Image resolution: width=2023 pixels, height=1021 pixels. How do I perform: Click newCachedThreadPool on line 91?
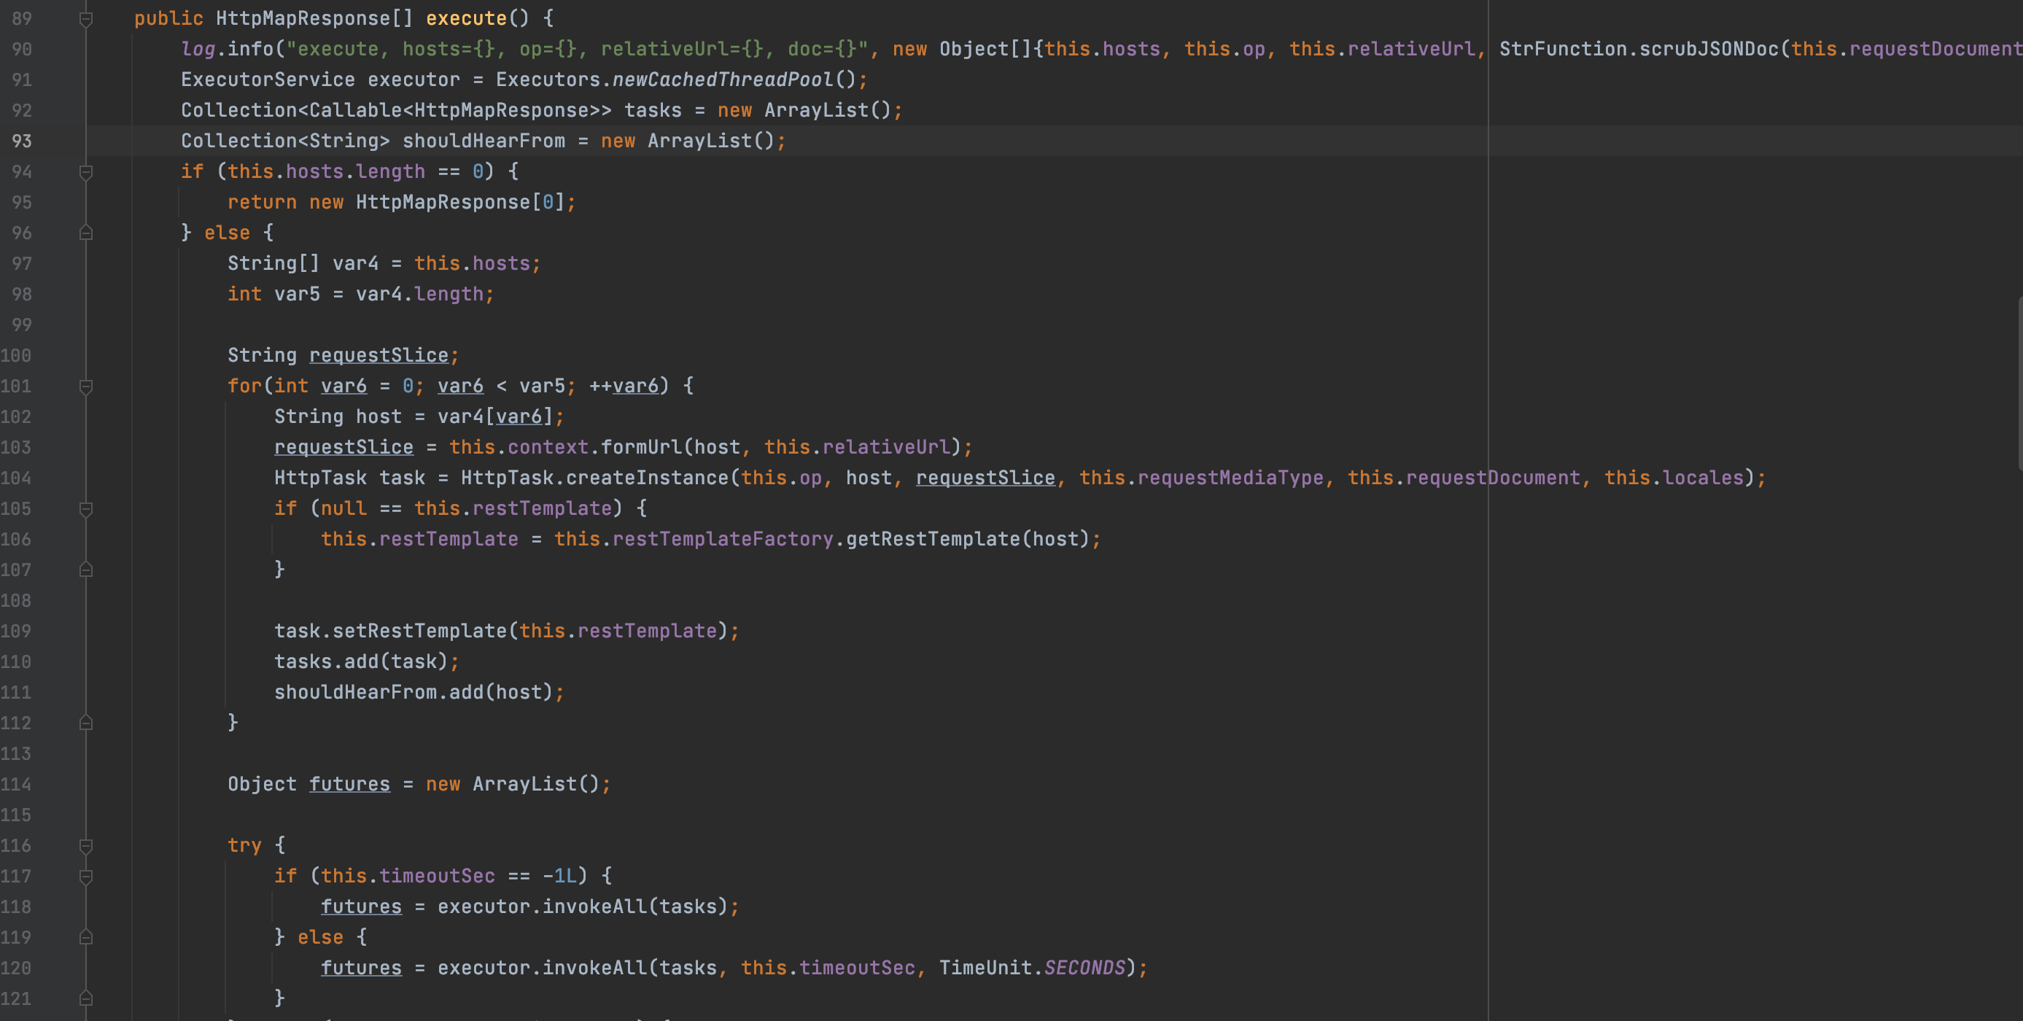point(723,80)
